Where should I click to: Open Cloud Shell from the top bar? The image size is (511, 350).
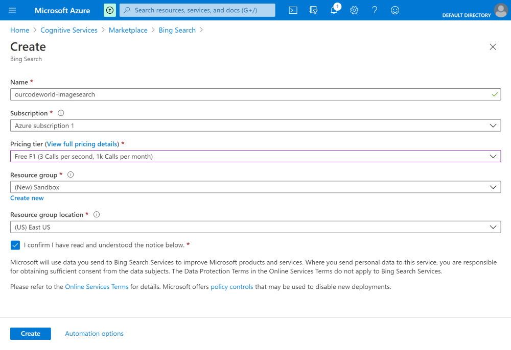293,10
